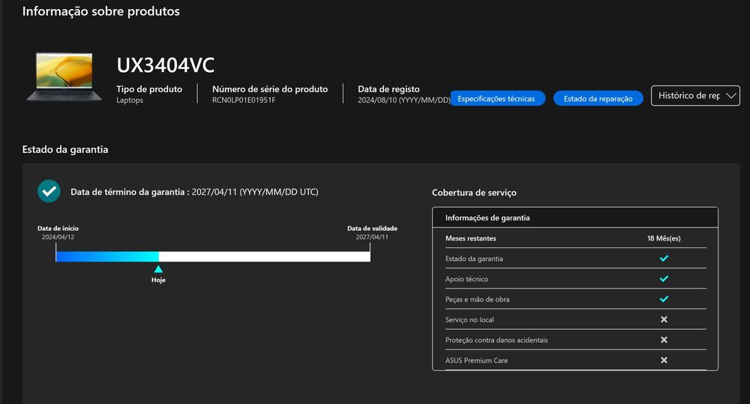Click the ASUS Premium Care row label
Screen dimensions: 750x404
pyautogui.click(x=476, y=361)
